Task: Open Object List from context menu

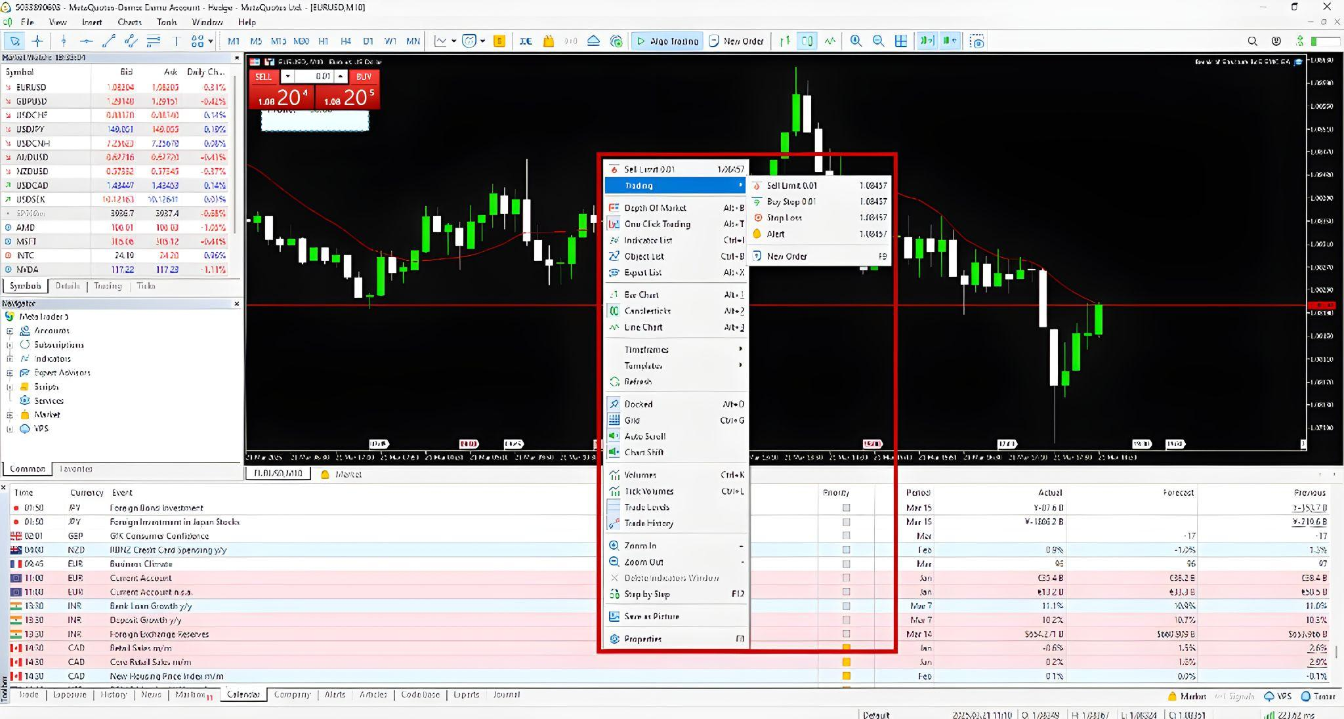Action: (677, 257)
